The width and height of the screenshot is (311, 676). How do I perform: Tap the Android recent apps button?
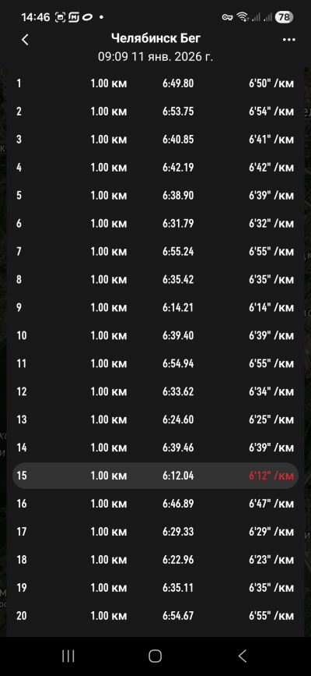(68, 657)
